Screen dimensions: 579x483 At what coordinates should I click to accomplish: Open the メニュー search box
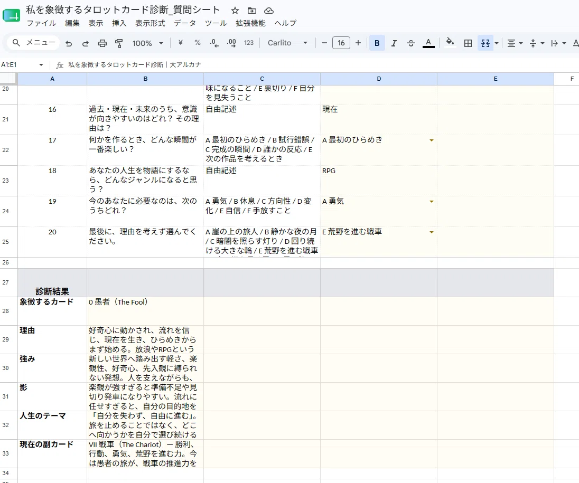tap(34, 43)
